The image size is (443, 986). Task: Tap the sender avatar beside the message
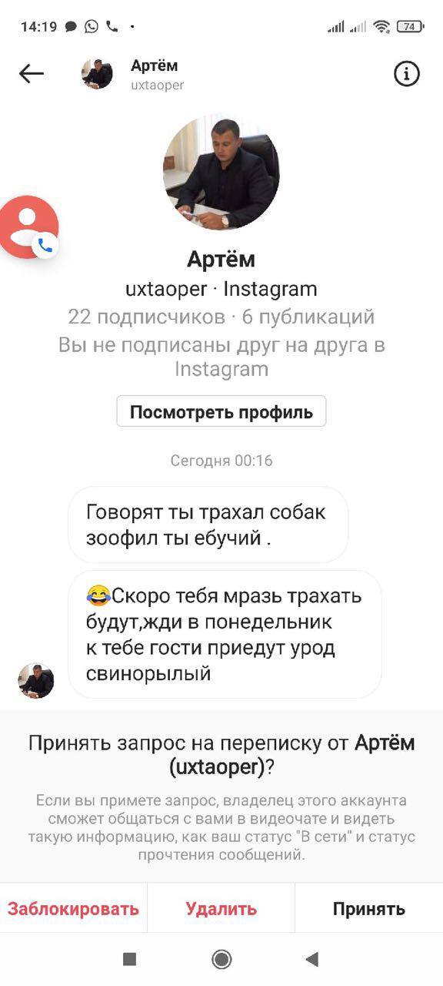click(36, 681)
